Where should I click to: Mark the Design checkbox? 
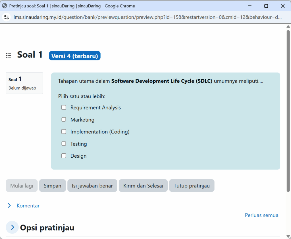coord(64,156)
